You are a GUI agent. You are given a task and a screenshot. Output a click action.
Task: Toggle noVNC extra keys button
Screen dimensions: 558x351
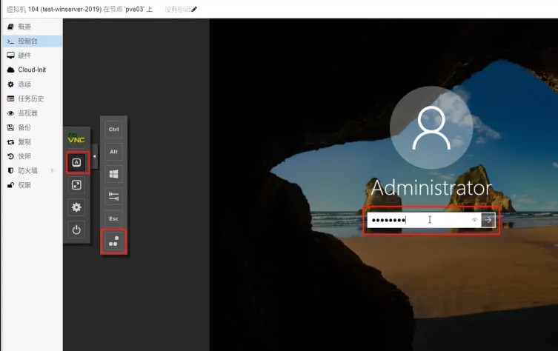[76, 162]
